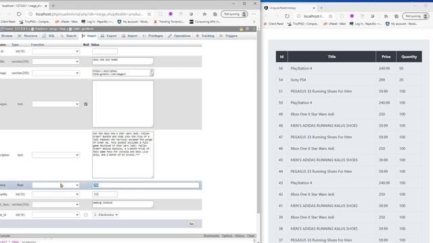Image resolution: width=433 pixels, height=243 pixels.
Task: Click Not syncing profile in Angular app window
Action: point(415,16)
